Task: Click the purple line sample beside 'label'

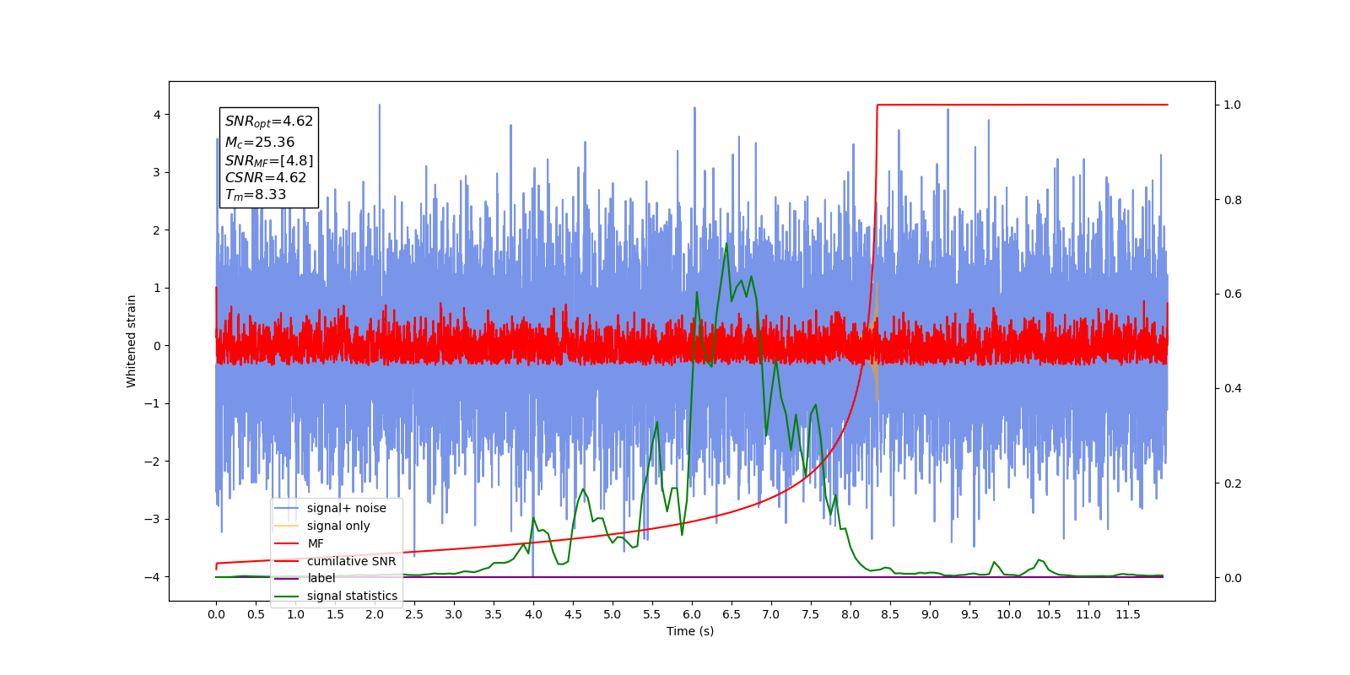Action: [287, 579]
